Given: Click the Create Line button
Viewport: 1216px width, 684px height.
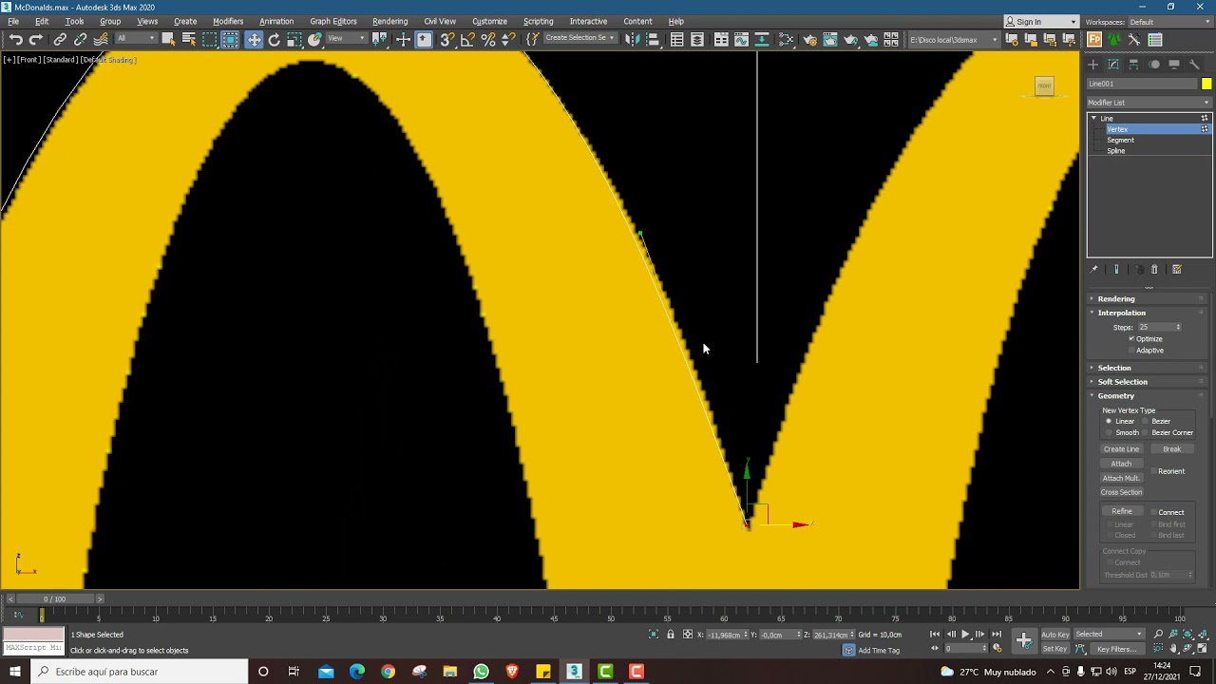Looking at the screenshot, I should click(x=1121, y=449).
